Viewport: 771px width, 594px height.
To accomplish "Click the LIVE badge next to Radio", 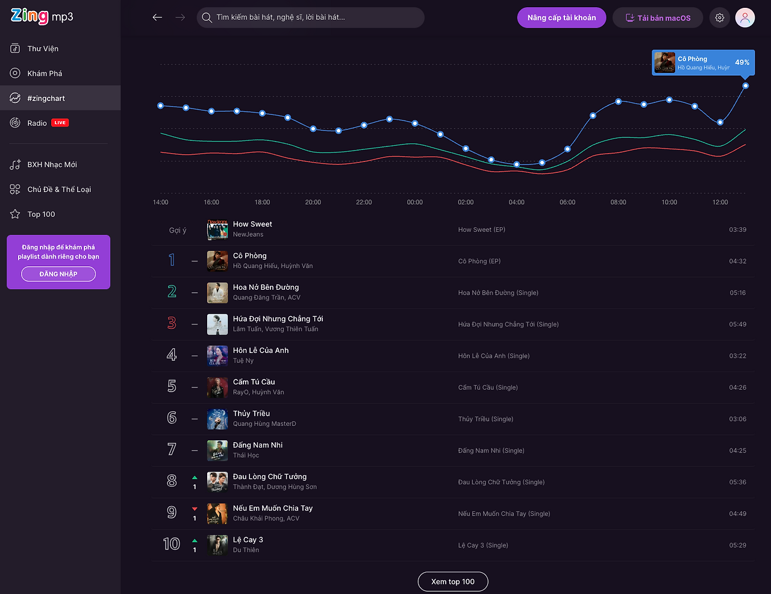I will click(x=60, y=123).
